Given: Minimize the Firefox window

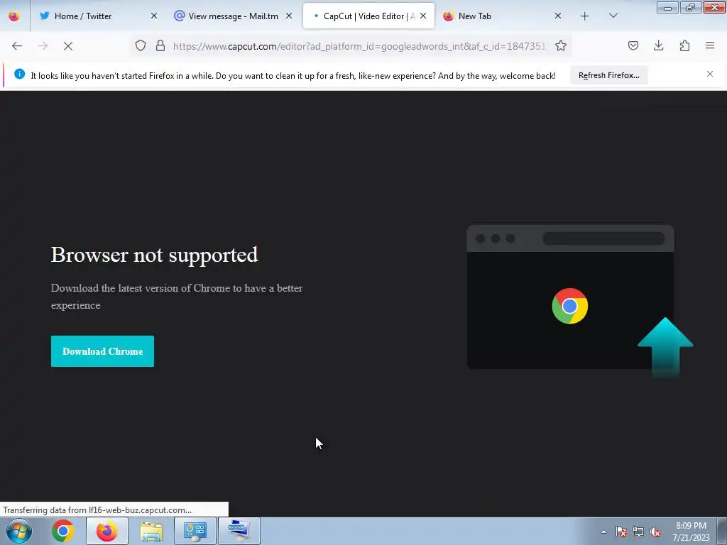Looking at the screenshot, I should point(667,7).
